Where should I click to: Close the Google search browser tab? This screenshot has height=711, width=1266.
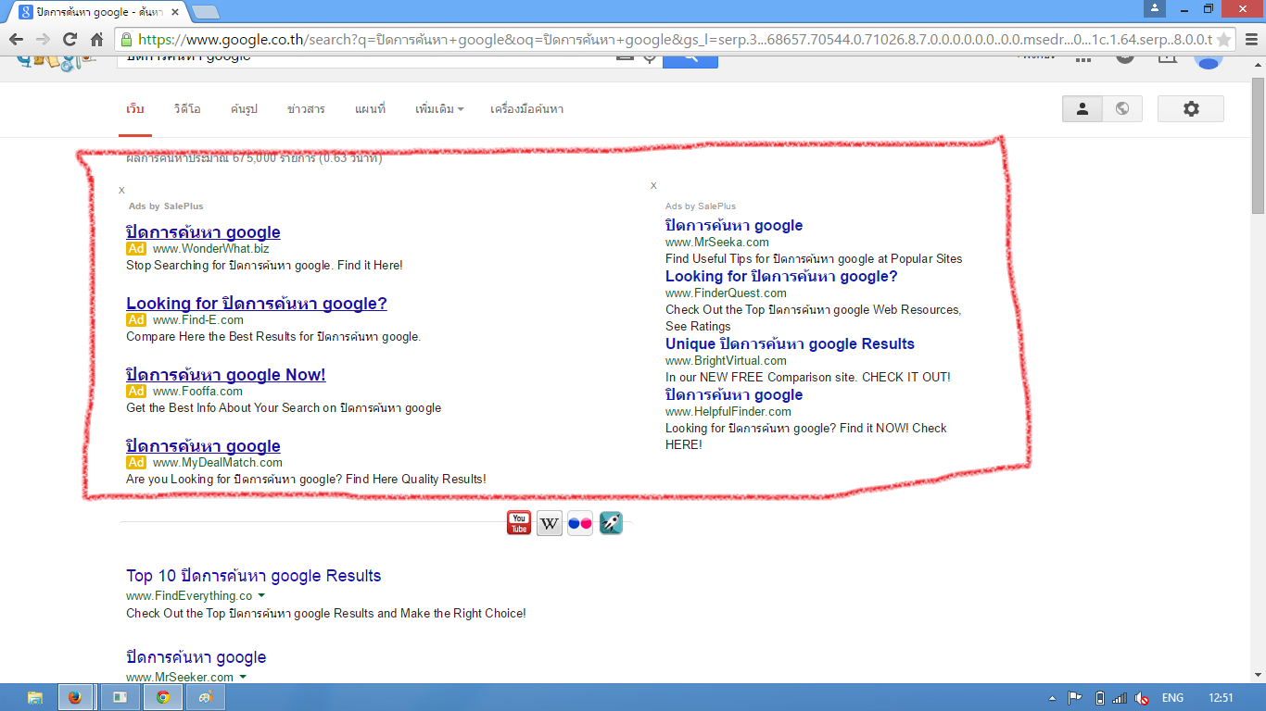point(177,12)
